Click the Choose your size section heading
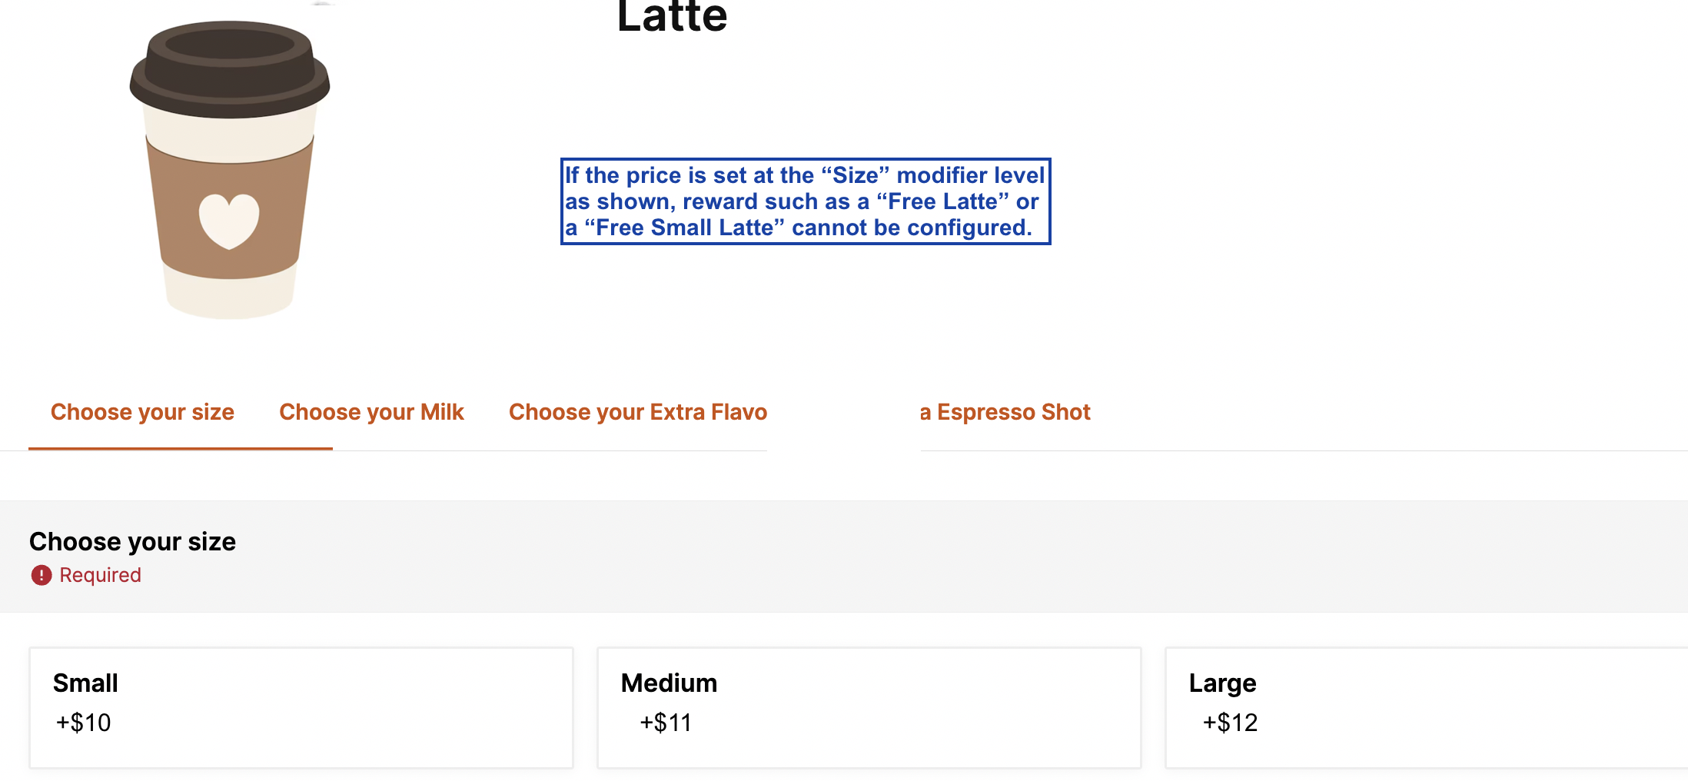Viewport: 1688px width, 781px height. click(x=132, y=542)
